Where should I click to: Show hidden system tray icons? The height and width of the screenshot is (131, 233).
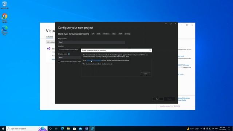pyautogui.click(x=201, y=128)
